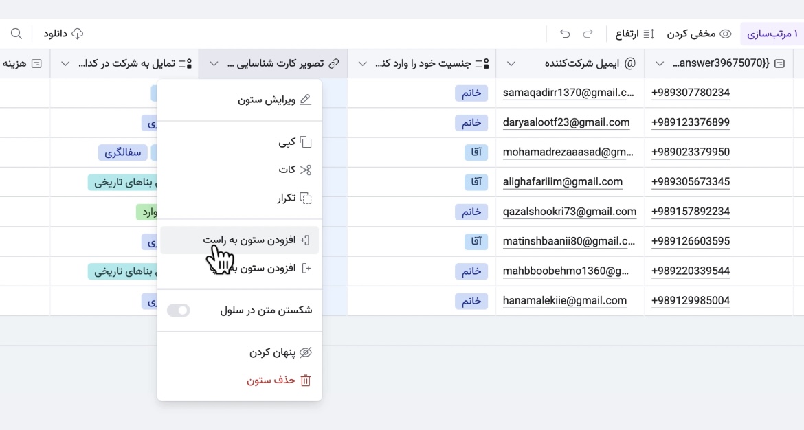Choose تکرار (duplicate) column option
Screen dimensions: 804x430
point(295,198)
